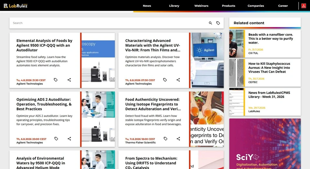310x169 pixels.
Task: Click date Fr, 31.7.2026 in related content
Action: point(256,50)
